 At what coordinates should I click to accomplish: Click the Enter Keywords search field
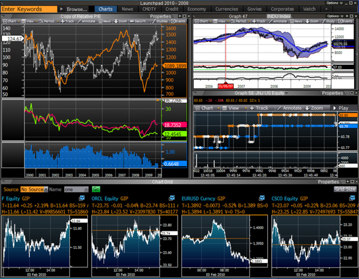point(29,9)
